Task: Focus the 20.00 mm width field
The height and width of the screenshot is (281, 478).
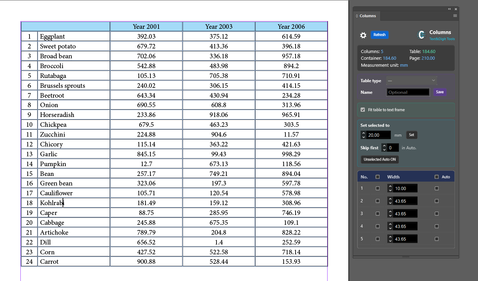Action: coord(379,135)
